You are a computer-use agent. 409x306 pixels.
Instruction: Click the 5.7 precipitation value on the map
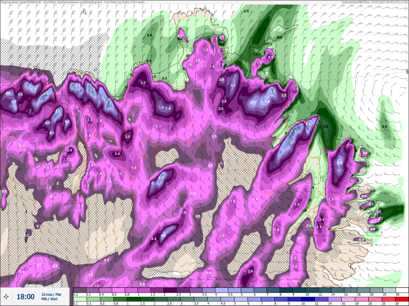(x=272, y=91)
